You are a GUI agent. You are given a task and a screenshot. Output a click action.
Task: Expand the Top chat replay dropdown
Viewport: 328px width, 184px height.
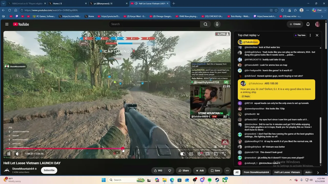coord(249,35)
